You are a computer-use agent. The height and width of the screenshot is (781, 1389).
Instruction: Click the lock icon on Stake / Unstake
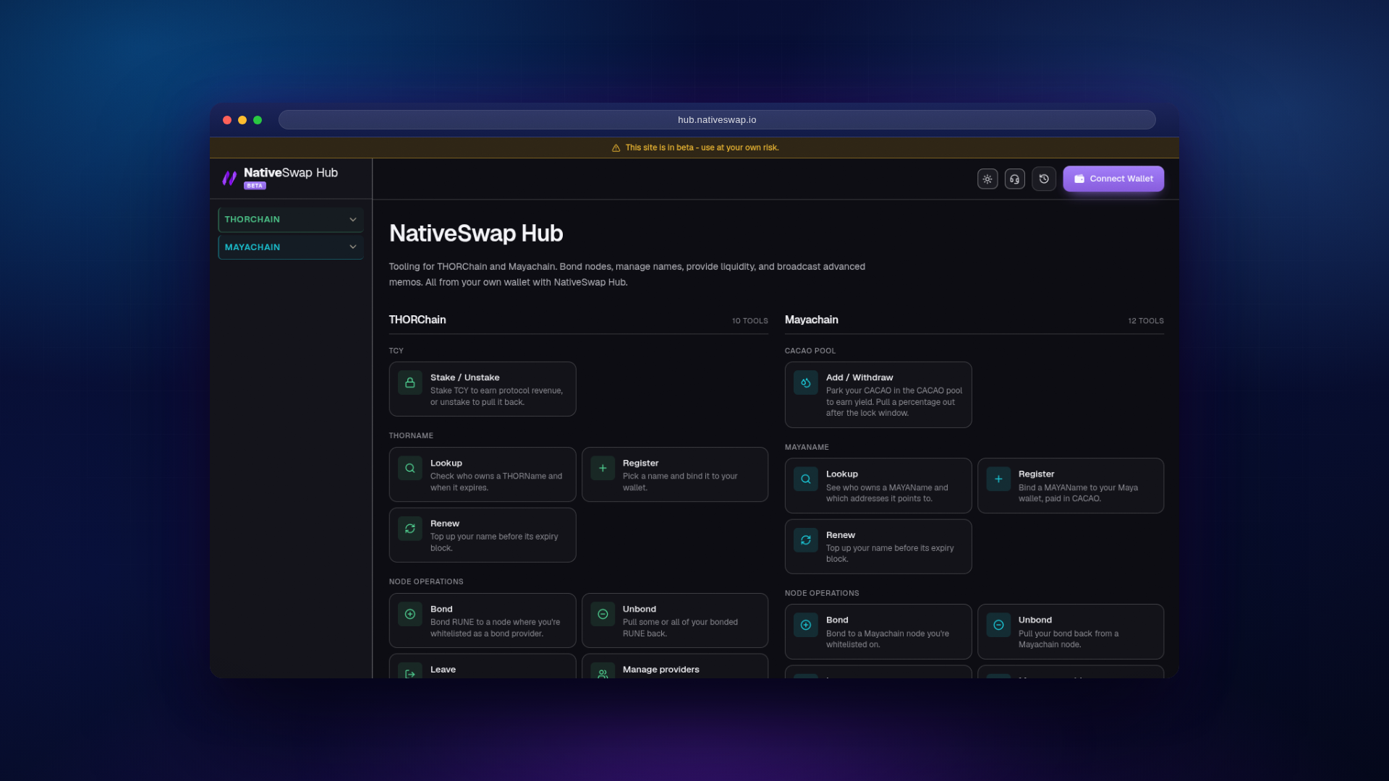tap(410, 383)
